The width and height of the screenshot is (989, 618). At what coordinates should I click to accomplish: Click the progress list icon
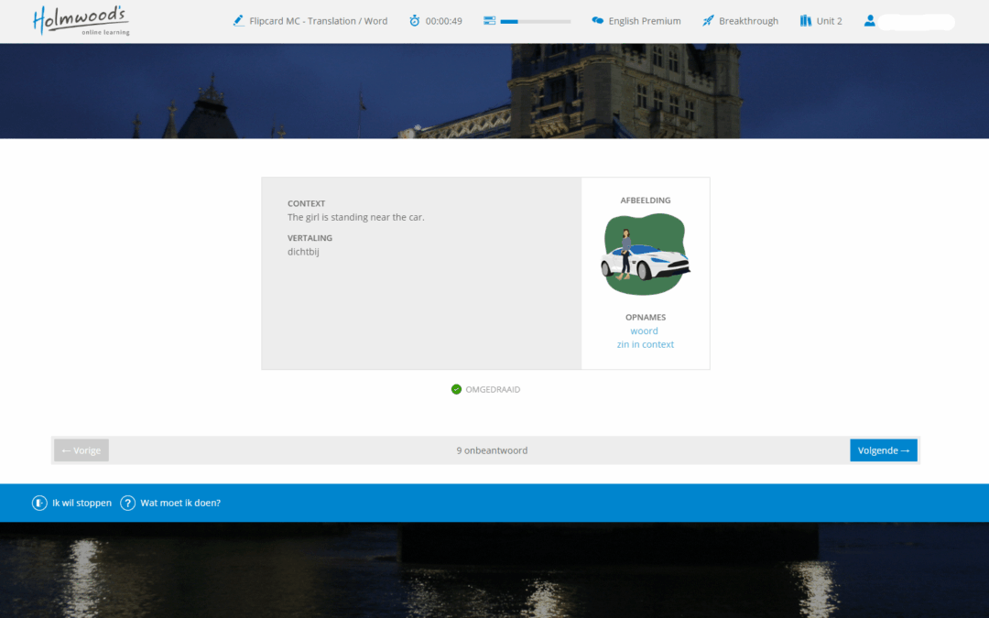coord(489,21)
